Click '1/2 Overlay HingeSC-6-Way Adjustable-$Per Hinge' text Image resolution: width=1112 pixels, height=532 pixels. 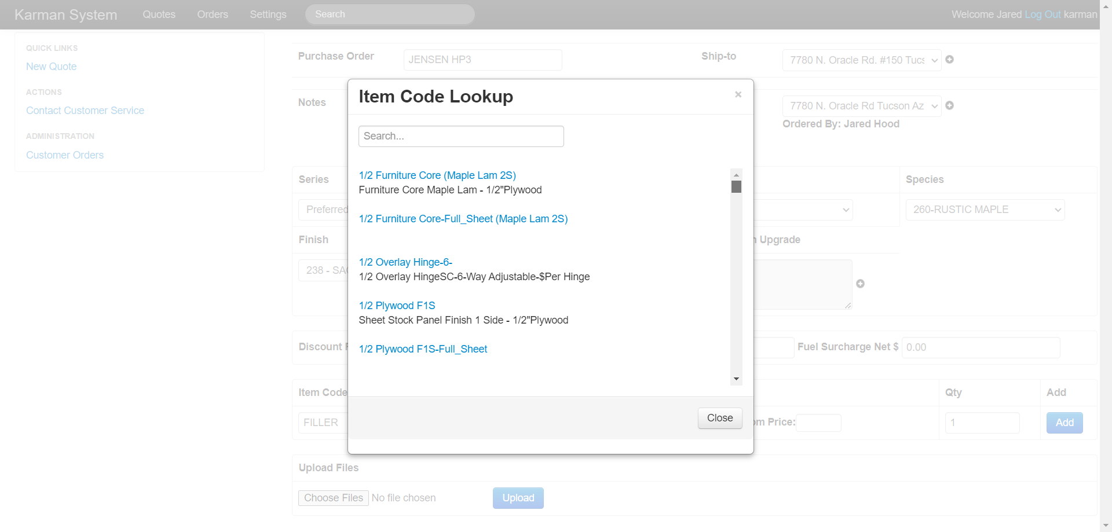coord(474,277)
